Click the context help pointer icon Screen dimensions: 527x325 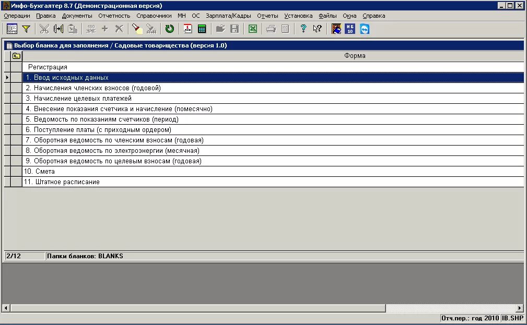(x=317, y=29)
